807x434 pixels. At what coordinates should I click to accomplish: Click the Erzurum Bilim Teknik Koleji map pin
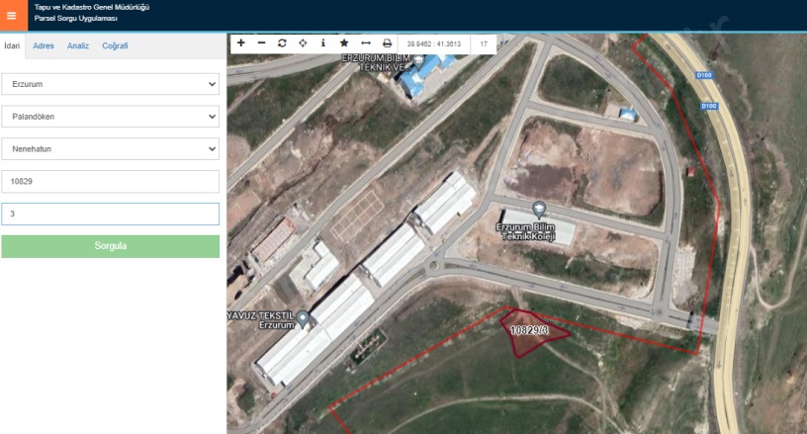539,209
